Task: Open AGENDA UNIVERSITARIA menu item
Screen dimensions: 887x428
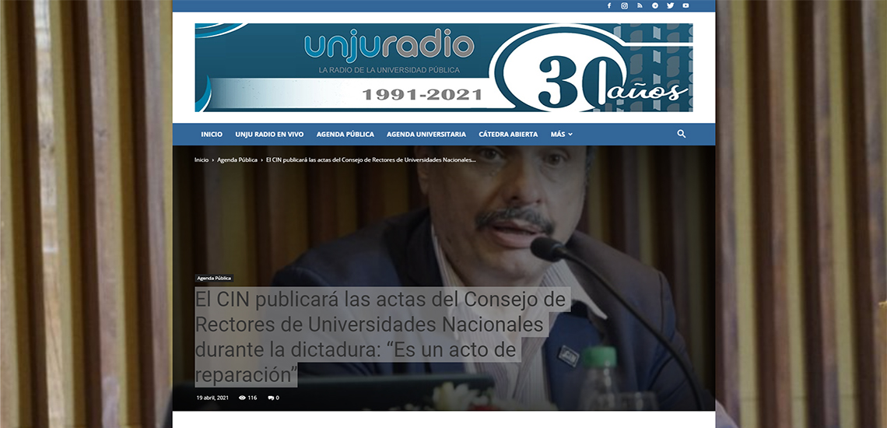Action: [426, 134]
